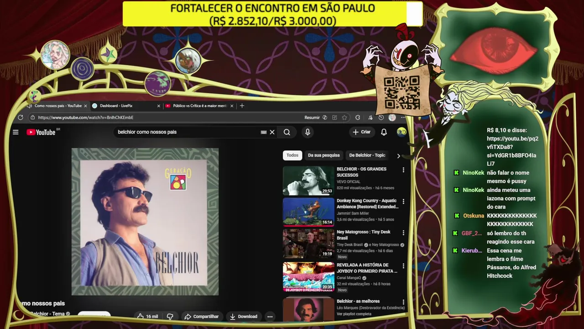This screenshot has height=329, width=584.
Task: Click chat username Otskuna
Action: click(x=474, y=216)
